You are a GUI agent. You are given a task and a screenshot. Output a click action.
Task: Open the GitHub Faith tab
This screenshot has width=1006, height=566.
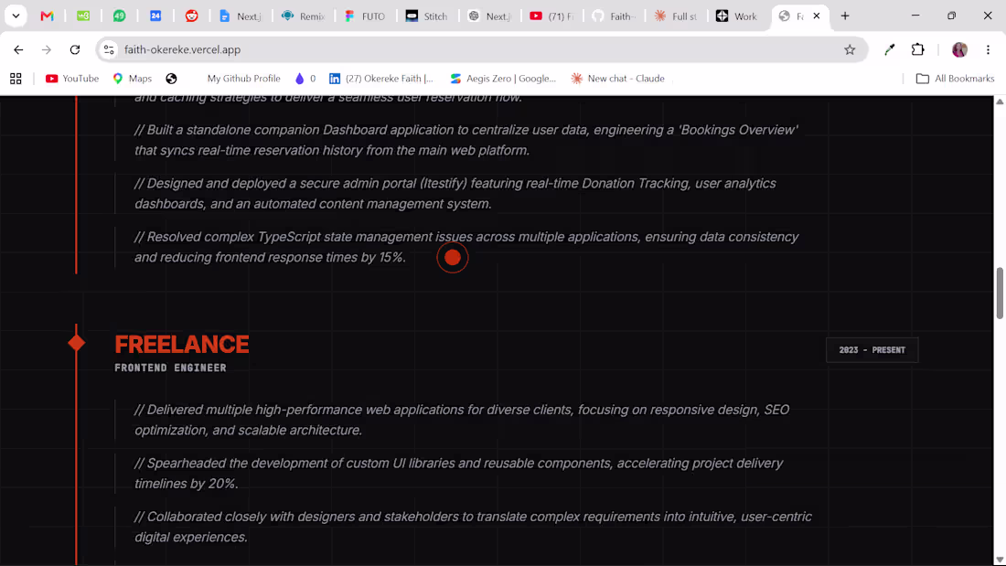click(614, 16)
